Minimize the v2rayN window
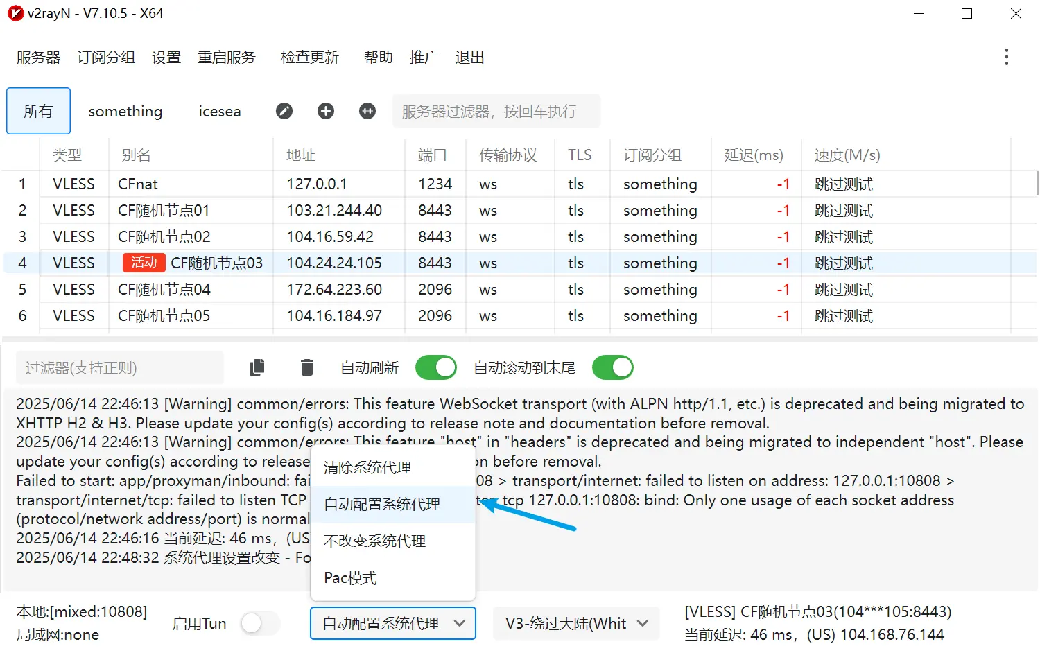Screen dimensions: 1040x653 tap(919, 13)
